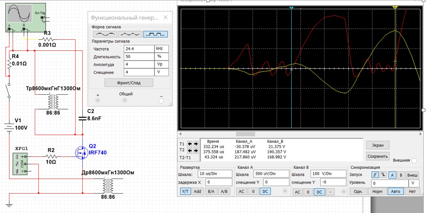This screenshot has width=426, height=213.
Task: Open the frequency unit kHz dropdown
Action: [161, 49]
